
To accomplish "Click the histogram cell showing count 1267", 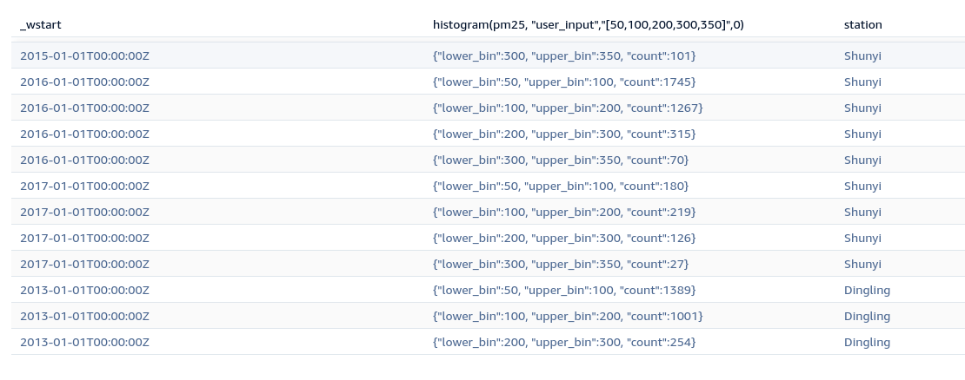I will (x=567, y=108).
